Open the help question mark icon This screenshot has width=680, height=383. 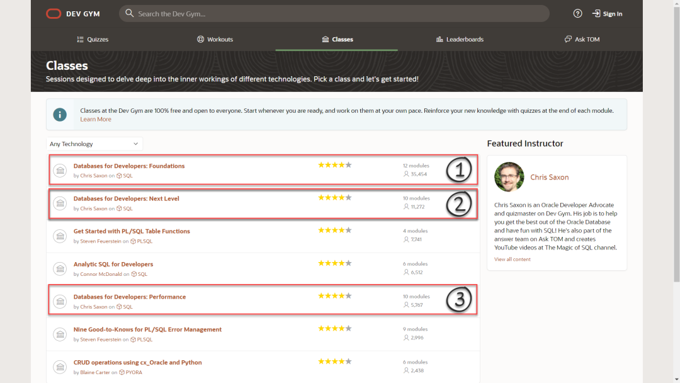(577, 14)
